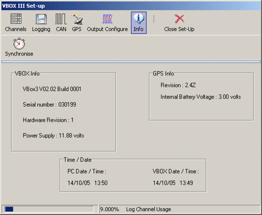
Task: Click the 9.000% Log Channel Usage status
Action: (136, 209)
